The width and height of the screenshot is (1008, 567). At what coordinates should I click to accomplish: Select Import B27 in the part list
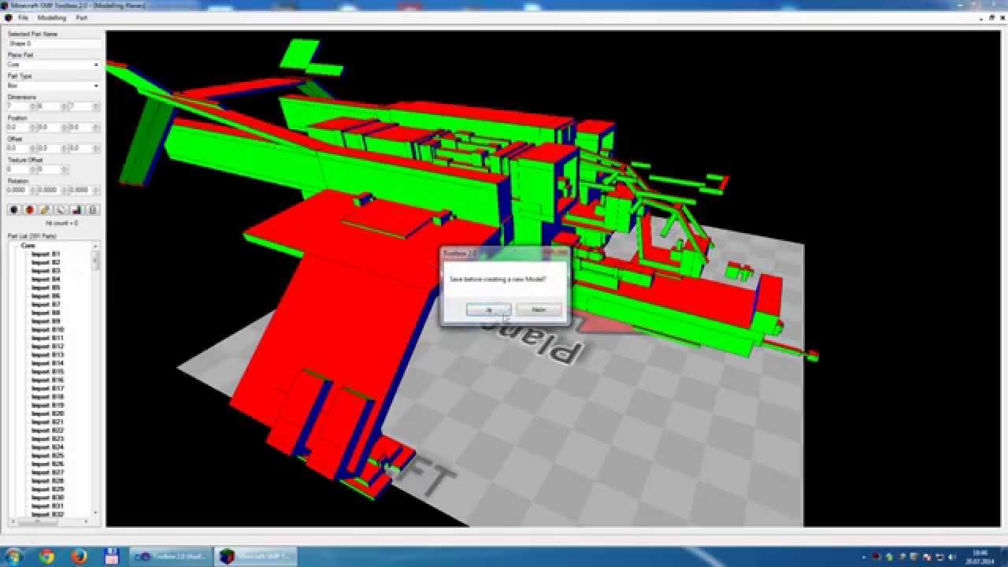[47, 472]
